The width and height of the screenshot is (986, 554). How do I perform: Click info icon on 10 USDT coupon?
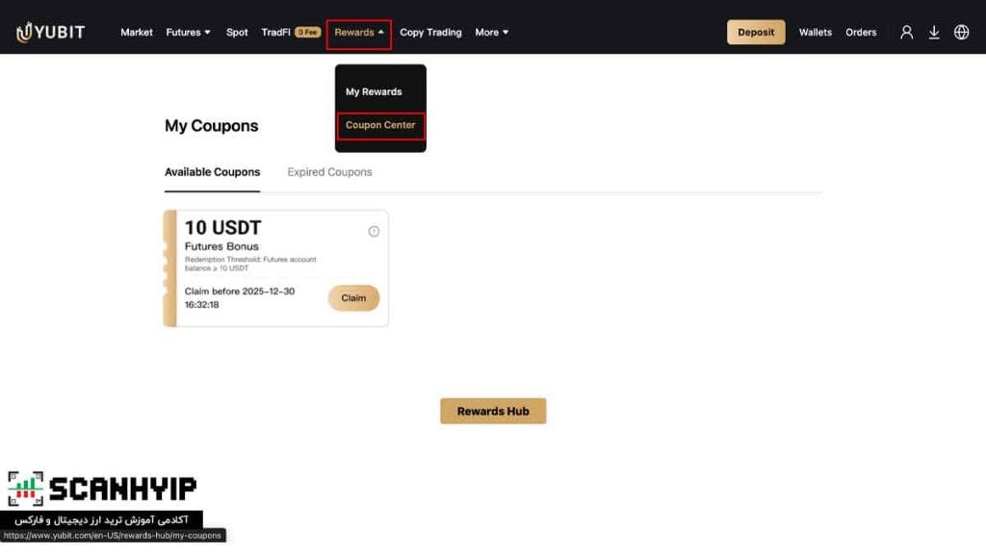tap(374, 231)
